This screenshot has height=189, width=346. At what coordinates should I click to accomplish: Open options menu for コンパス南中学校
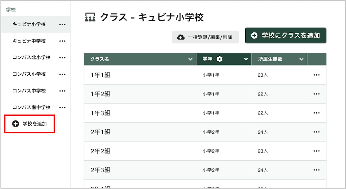pos(63,108)
